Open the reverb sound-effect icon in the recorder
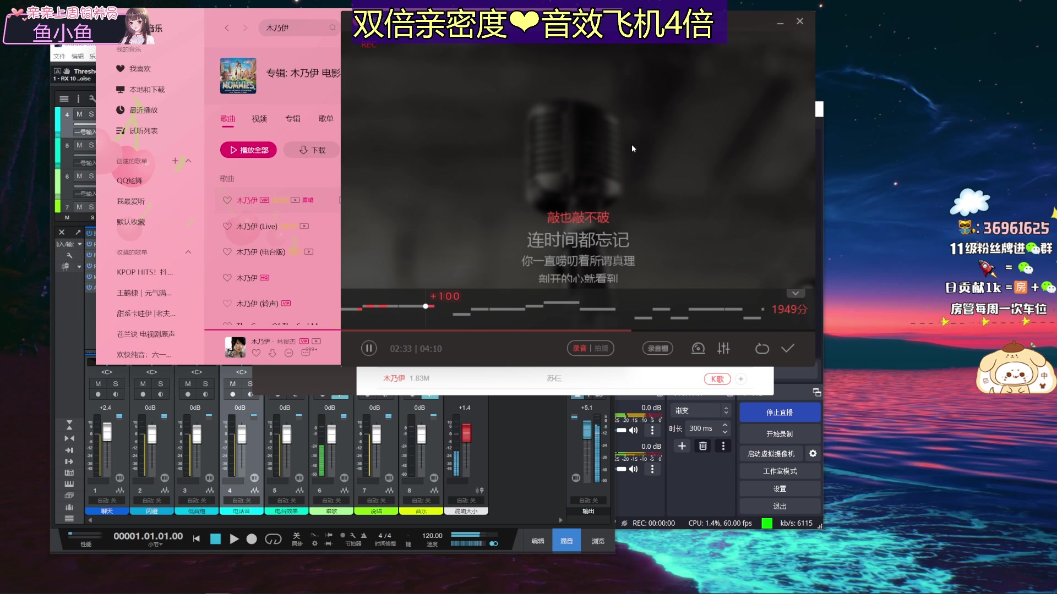 (x=698, y=348)
